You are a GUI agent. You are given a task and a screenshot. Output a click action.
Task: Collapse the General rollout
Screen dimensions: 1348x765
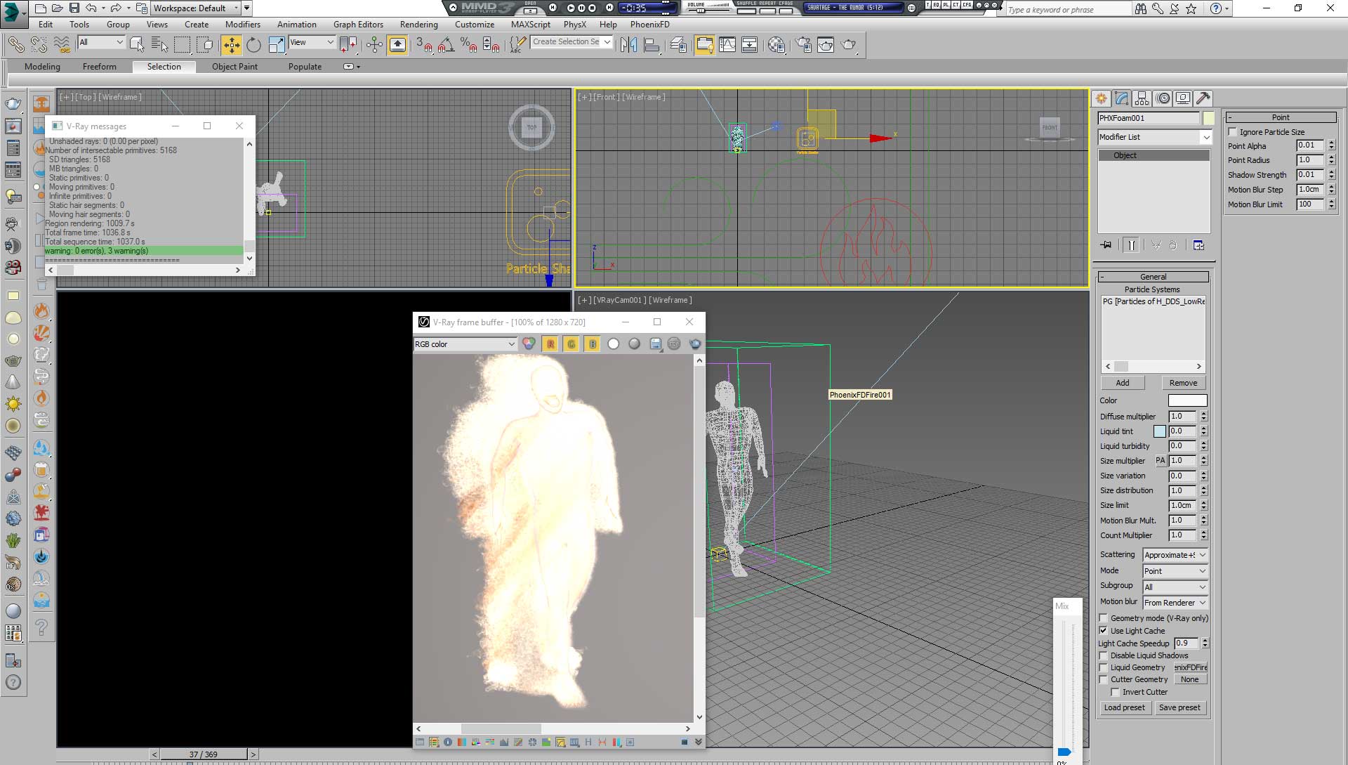pyautogui.click(x=1154, y=277)
